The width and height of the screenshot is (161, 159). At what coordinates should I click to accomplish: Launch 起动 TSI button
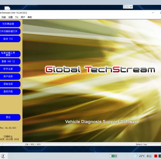coord(10,39)
